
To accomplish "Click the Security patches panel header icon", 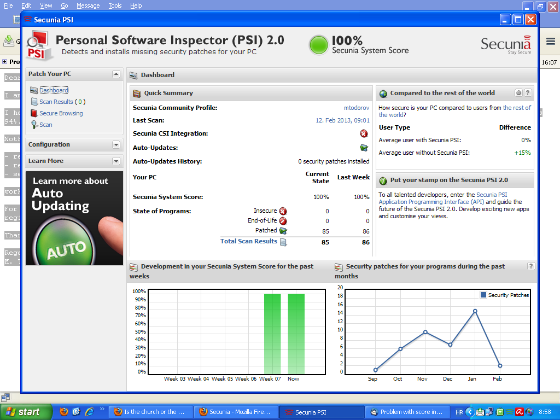I will [x=339, y=267].
